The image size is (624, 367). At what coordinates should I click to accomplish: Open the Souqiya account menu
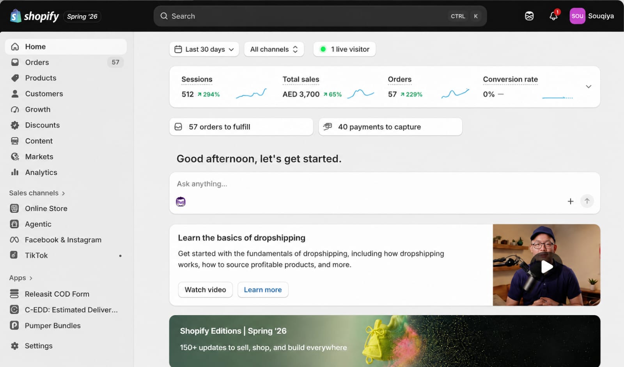pyautogui.click(x=592, y=16)
